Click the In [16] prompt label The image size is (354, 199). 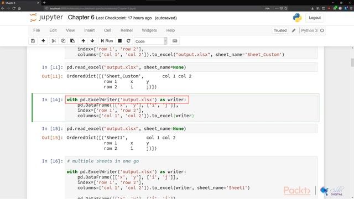coord(52,161)
